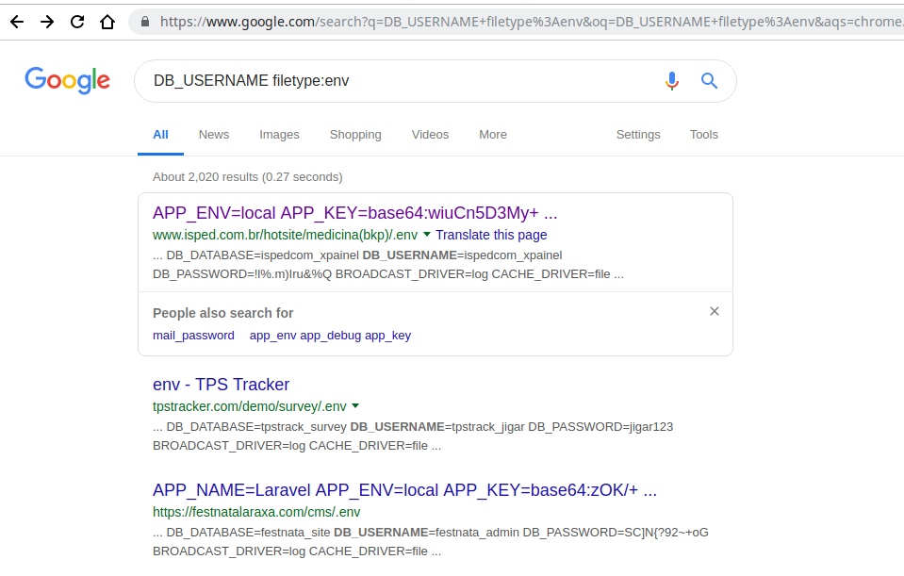Open the APP_ENV=local wiuCn5D3My result
Viewport: 904px width, 576px height.
coord(354,213)
